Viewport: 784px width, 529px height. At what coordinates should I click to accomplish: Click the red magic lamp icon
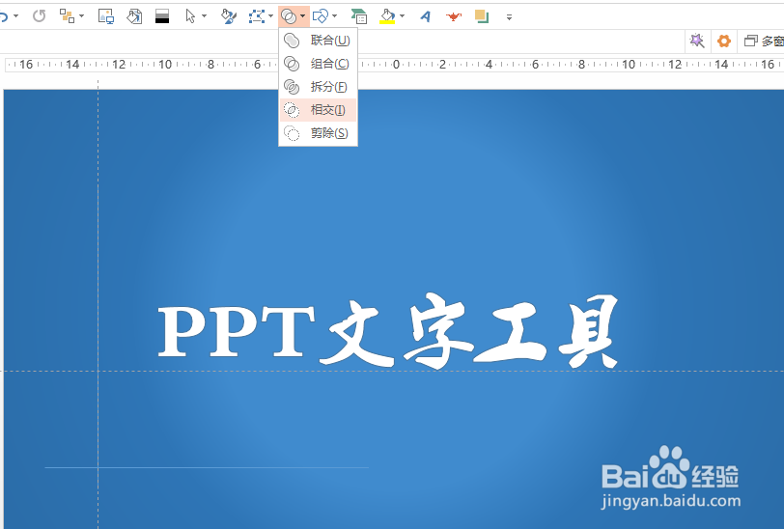pos(454,16)
